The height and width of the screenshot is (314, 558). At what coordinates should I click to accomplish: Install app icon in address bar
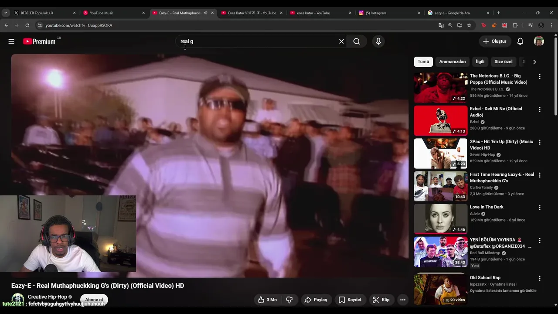tap(459, 25)
